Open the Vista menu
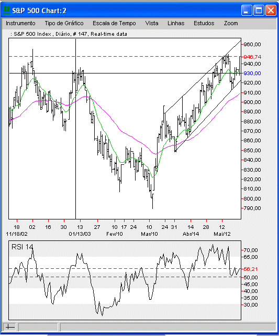This screenshot has height=336, width=279. (152, 23)
